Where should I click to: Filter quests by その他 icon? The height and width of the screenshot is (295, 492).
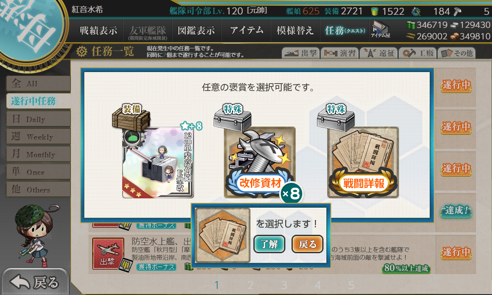pyautogui.click(x=456, y=53)
